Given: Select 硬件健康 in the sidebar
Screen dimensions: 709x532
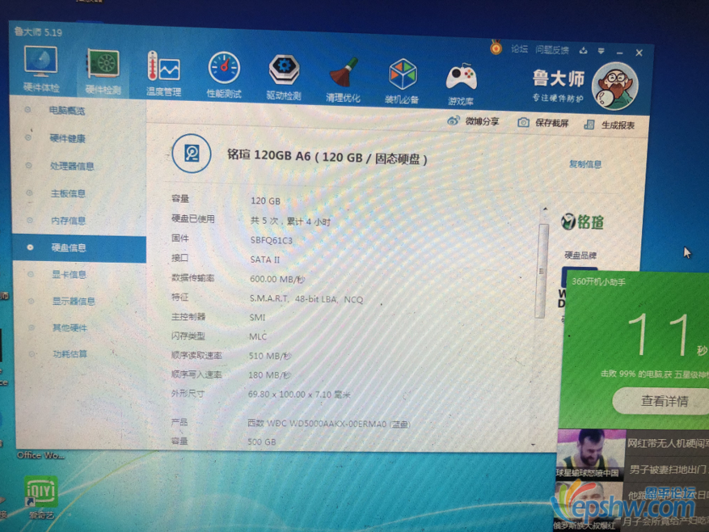Looking at the screenshot, I should (67, 138).
